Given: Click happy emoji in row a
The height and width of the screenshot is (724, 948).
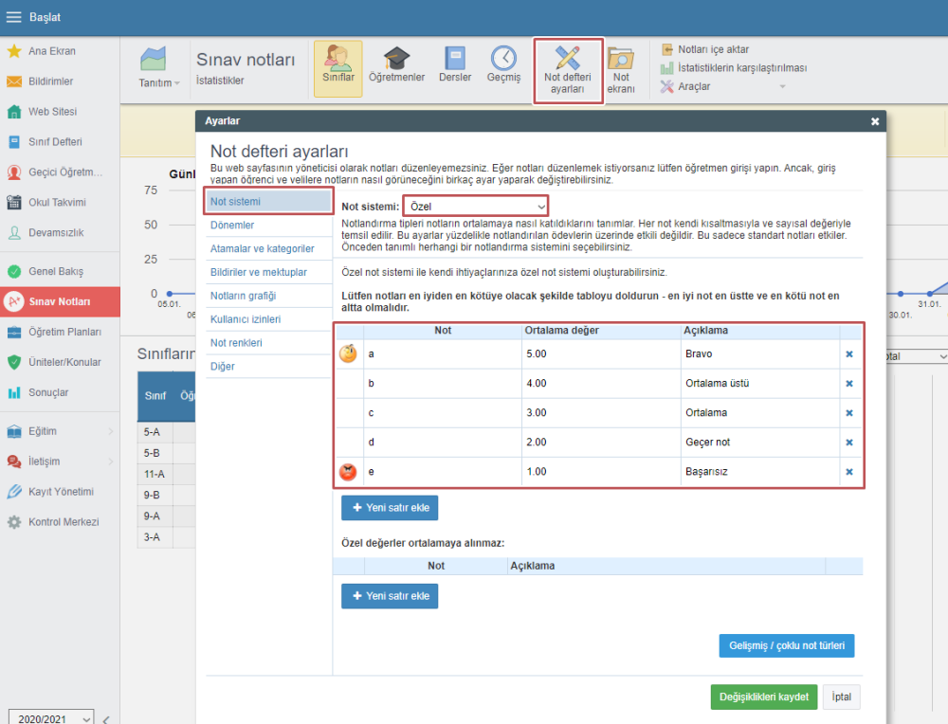Looking at the screenshot, I should [348, 353].
